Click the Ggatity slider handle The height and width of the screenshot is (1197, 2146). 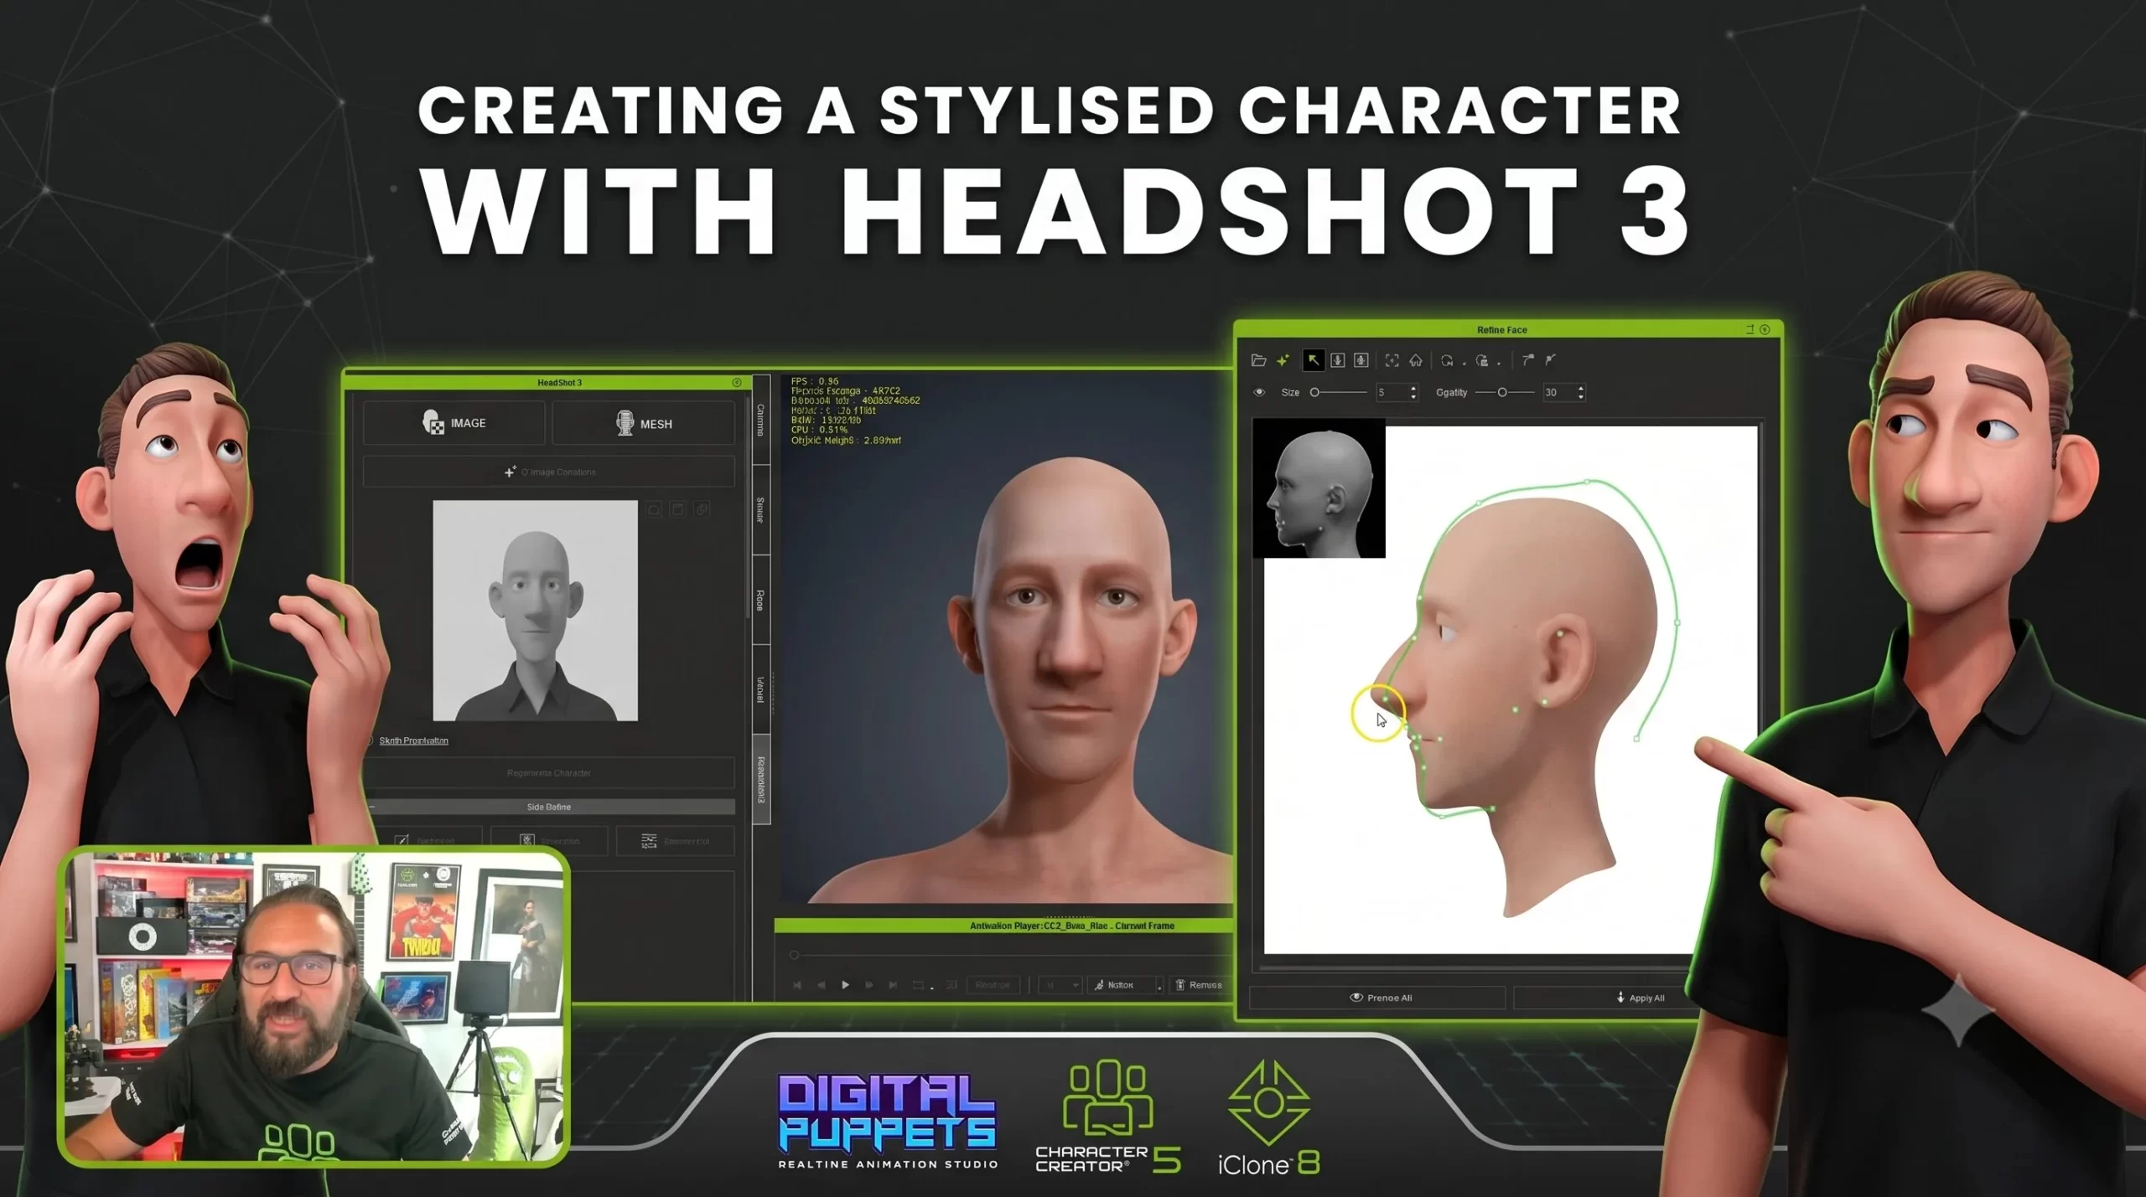[1502, 392]
